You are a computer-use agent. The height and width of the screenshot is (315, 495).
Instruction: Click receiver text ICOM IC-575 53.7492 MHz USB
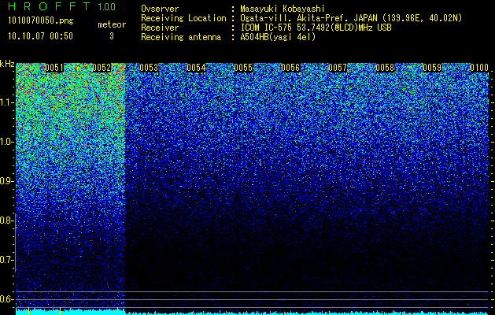click(316, 28)
